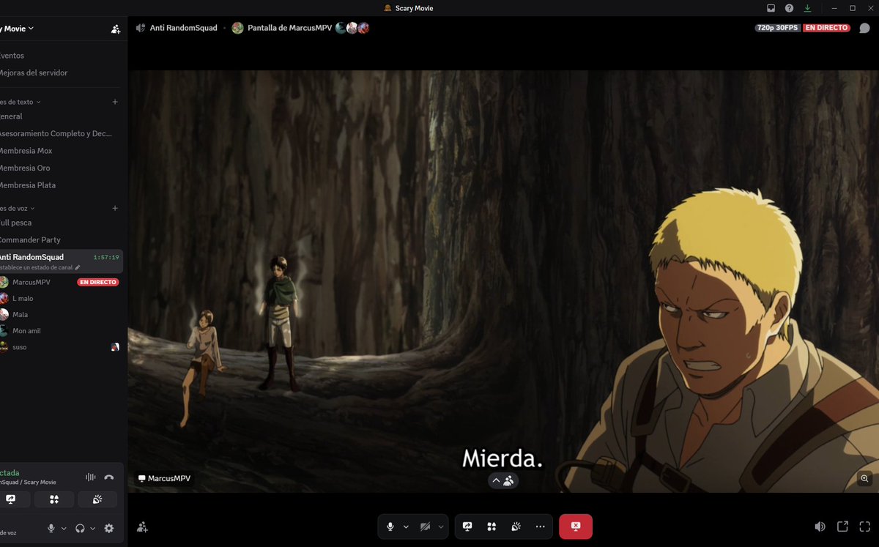Open the invite people icon beside server name
879x547 pixels.
pos(116,29)
